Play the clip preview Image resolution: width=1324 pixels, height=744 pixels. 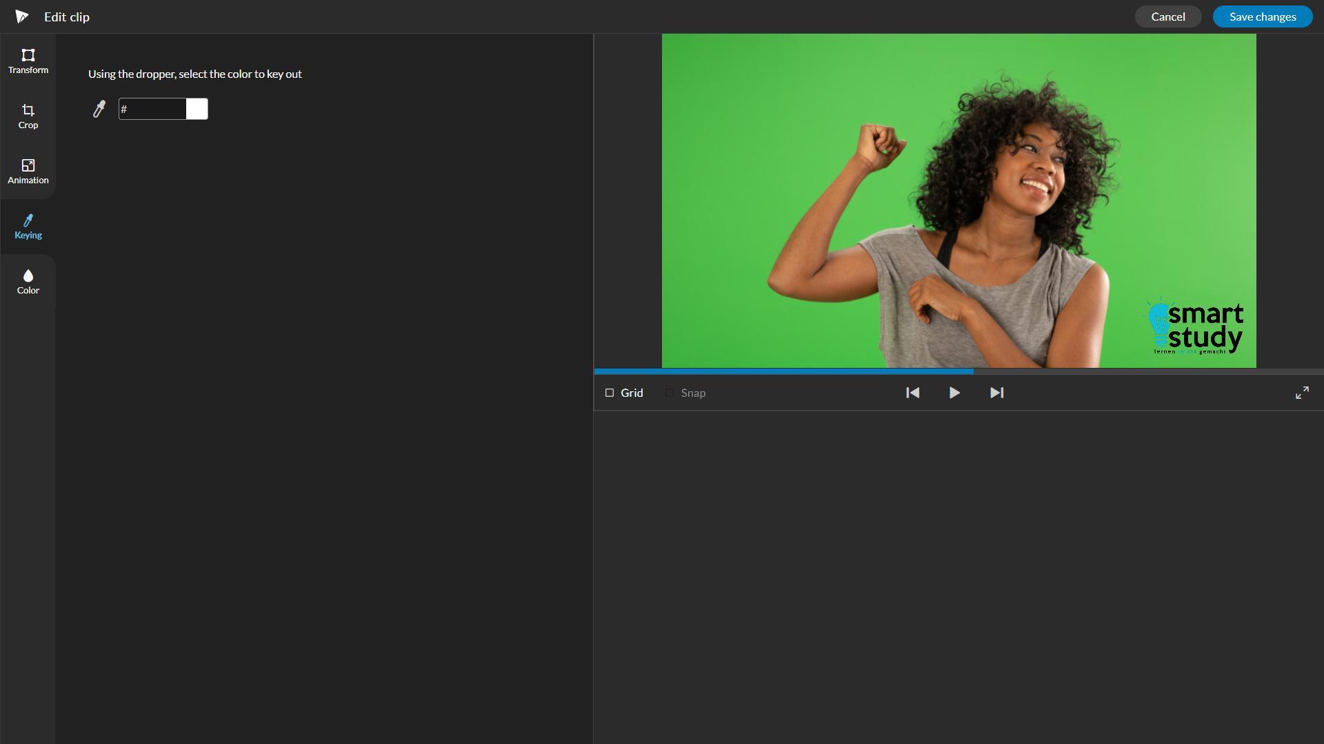954,393
